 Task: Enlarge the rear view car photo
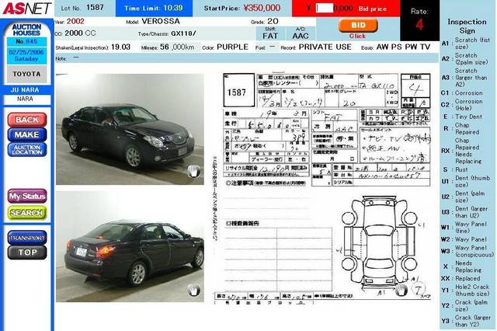(130, 246)
